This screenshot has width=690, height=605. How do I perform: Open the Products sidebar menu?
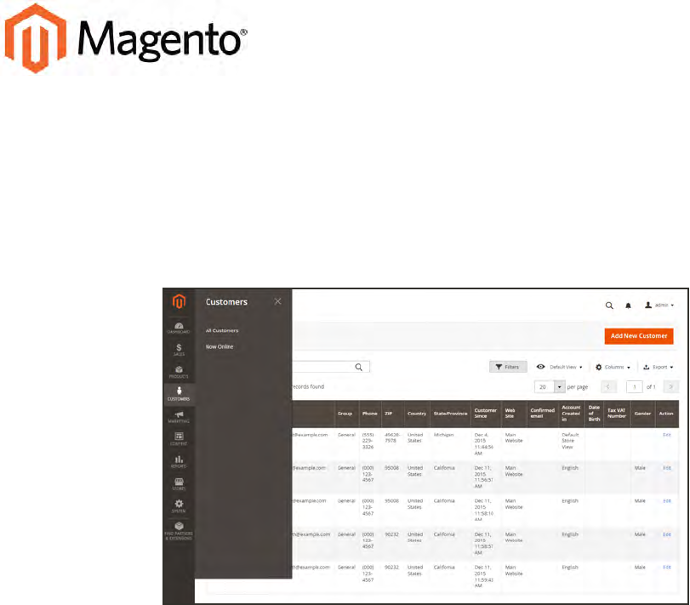click(179, 372)
